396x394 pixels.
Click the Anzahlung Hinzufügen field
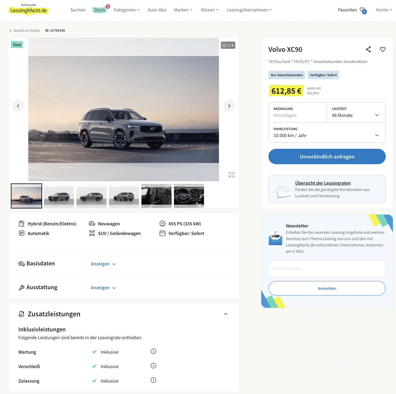[x=298, y=112]
